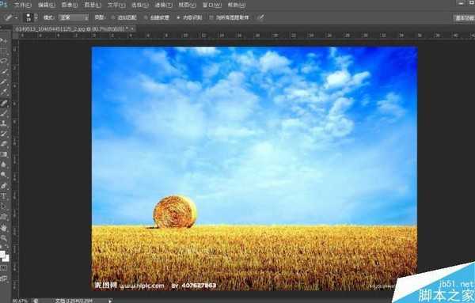Change screen mode via toolbox icon
Image resolution: width=475 pixels, height=303 pixels.
click(4, 278)
